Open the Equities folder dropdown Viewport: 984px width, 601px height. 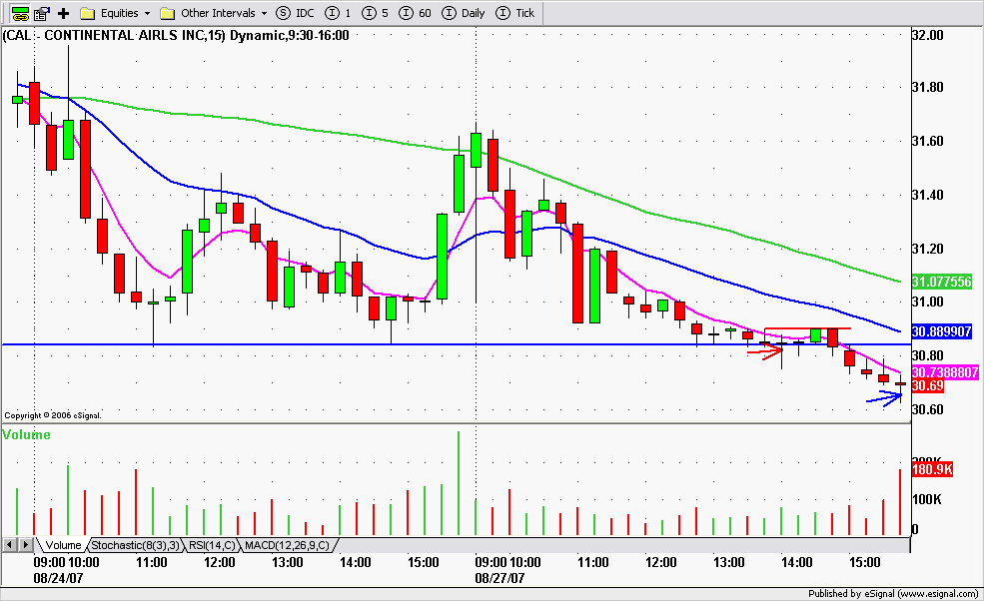click(x=116, y=13)
